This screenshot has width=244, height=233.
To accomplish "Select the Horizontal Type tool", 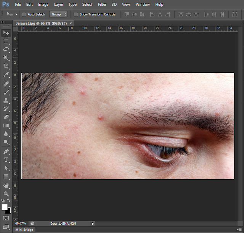I will tap(6, 160).
